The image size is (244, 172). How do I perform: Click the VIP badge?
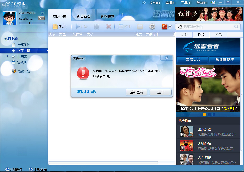41,18
